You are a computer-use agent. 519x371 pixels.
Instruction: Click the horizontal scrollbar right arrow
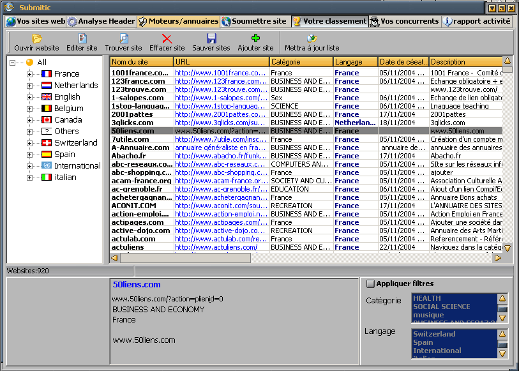(497, 258)
